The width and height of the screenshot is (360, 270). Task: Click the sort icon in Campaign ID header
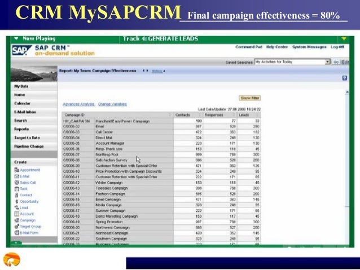point(170,115)
